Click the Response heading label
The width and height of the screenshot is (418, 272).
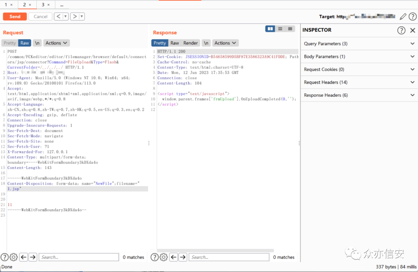coord(165,32)
